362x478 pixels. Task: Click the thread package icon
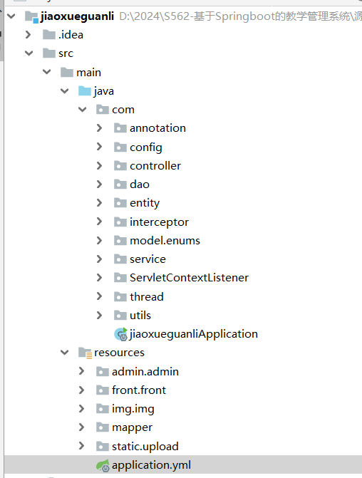coord(120,296)
